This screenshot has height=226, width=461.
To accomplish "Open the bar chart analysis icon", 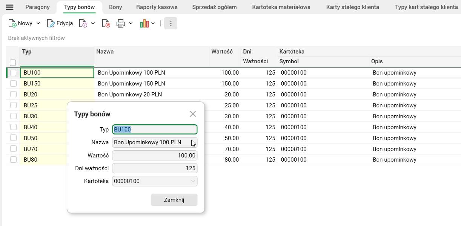I will (144, 23).
